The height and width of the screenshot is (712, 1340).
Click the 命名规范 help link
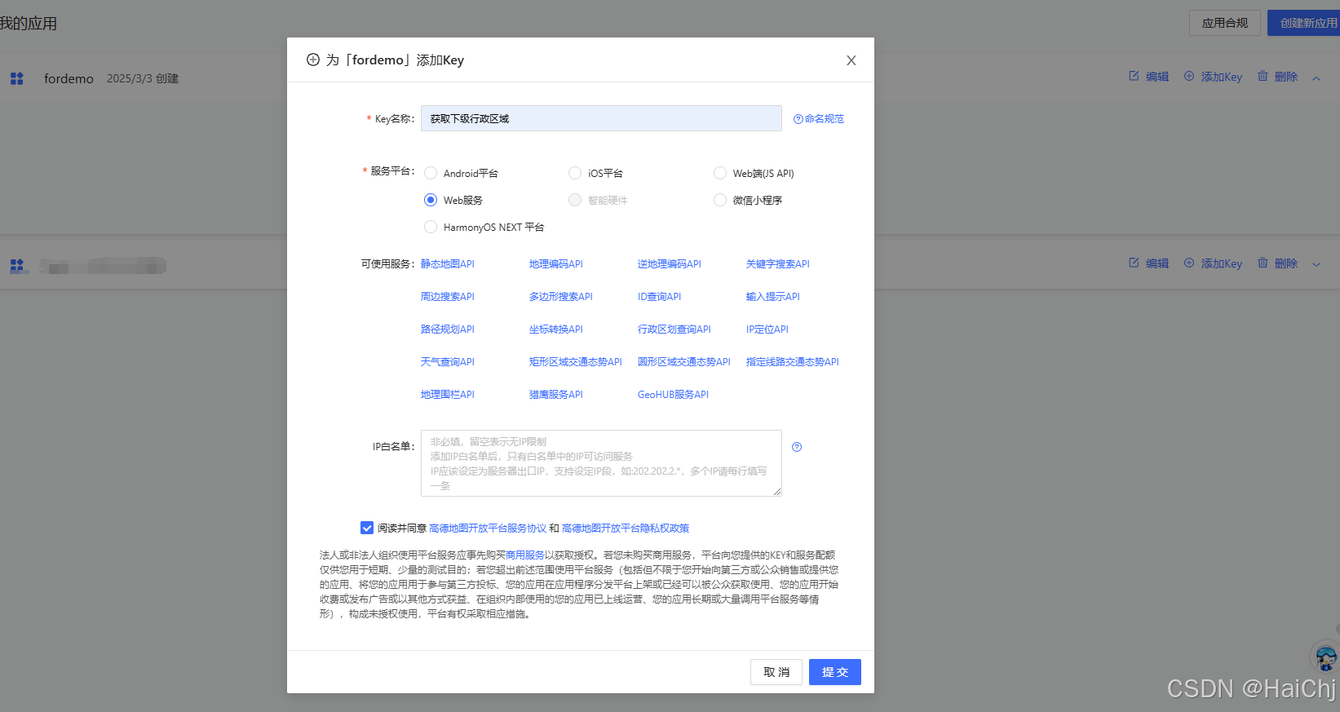[x=819, y=119]
